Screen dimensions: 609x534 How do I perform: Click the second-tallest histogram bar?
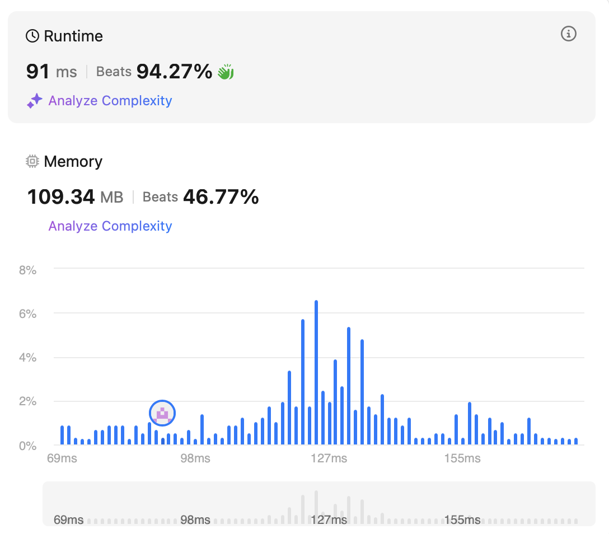click(x=303, y=382)
